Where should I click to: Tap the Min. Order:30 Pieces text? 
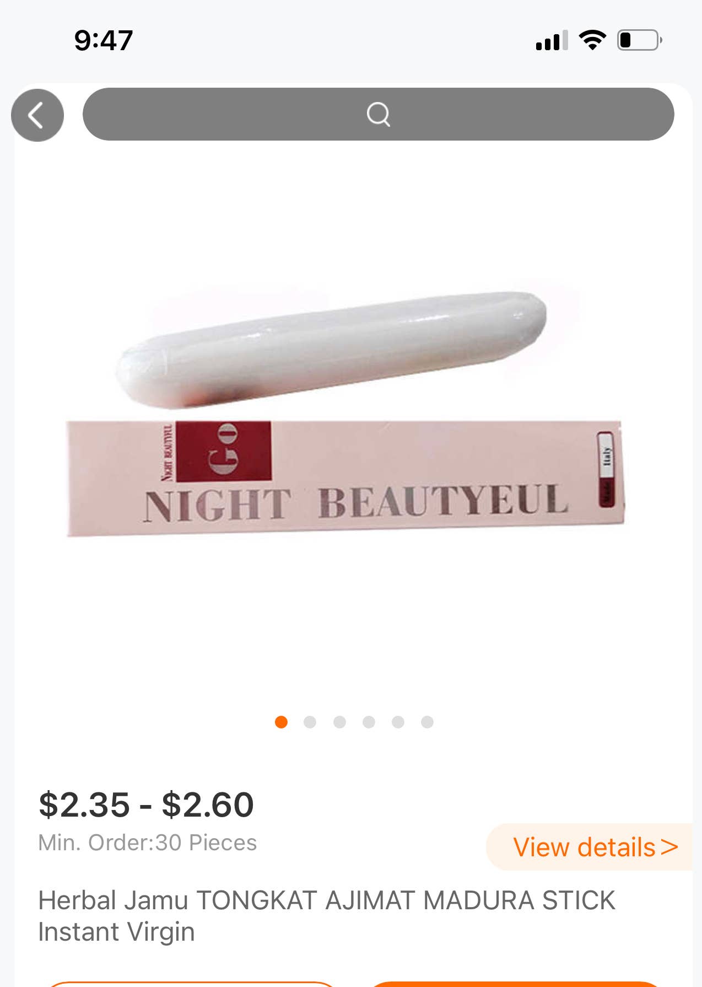pos(147,843)
